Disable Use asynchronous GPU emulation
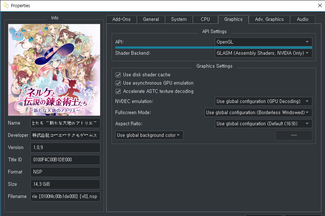 point(118,83)
